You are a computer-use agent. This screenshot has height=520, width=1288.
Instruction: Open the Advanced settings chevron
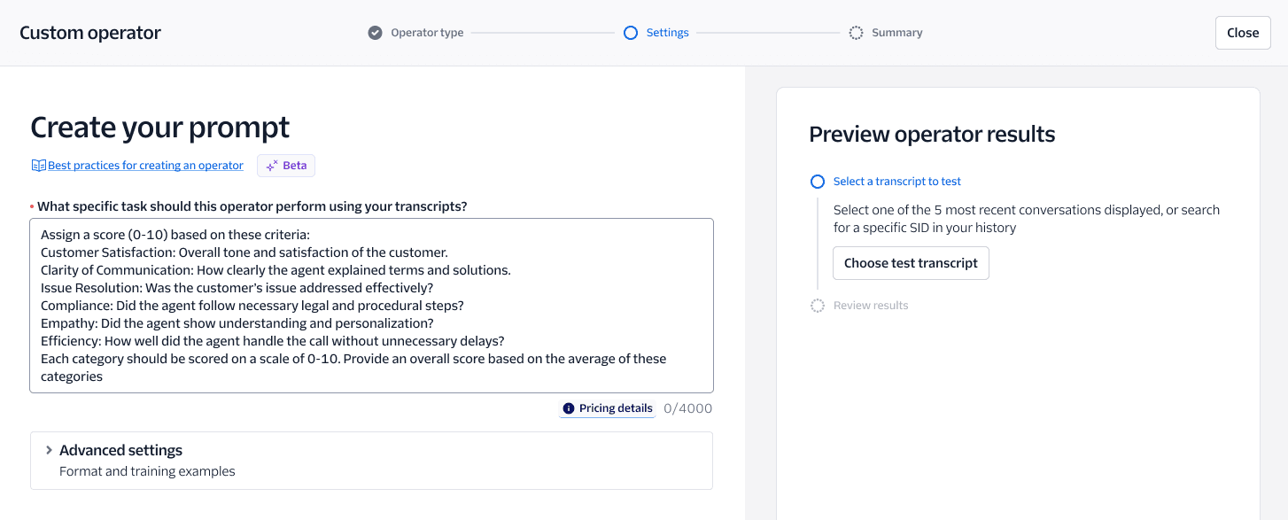[49, 450]
